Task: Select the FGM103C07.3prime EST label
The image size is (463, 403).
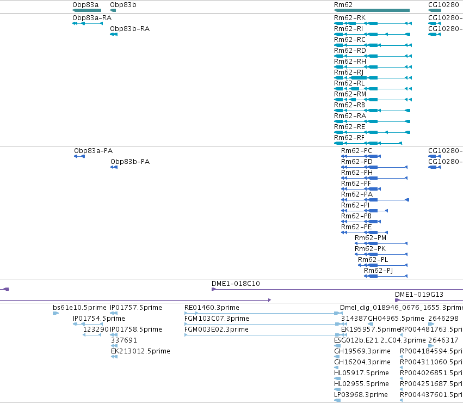Action: pyautogui.click(x=217, y=319)
